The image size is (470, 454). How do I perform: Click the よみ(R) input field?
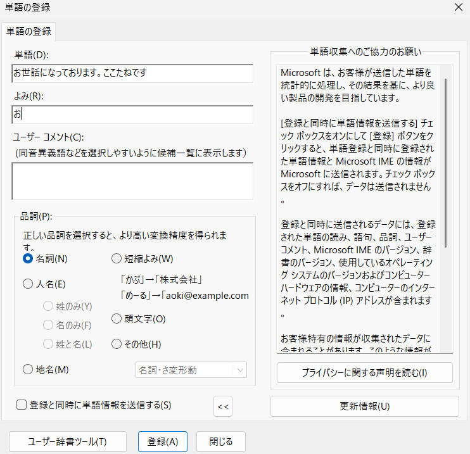point(132,115)
